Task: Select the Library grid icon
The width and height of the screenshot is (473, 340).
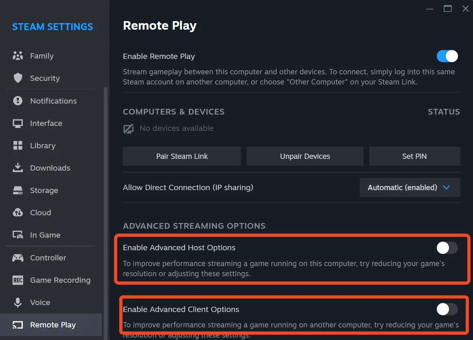Action: 18,145
